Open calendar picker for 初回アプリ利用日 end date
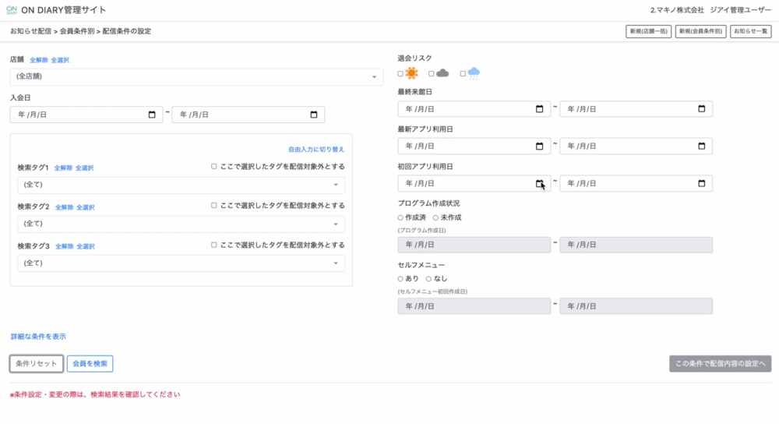The height and width of the screenshot is (424, 779). [701, 183]
